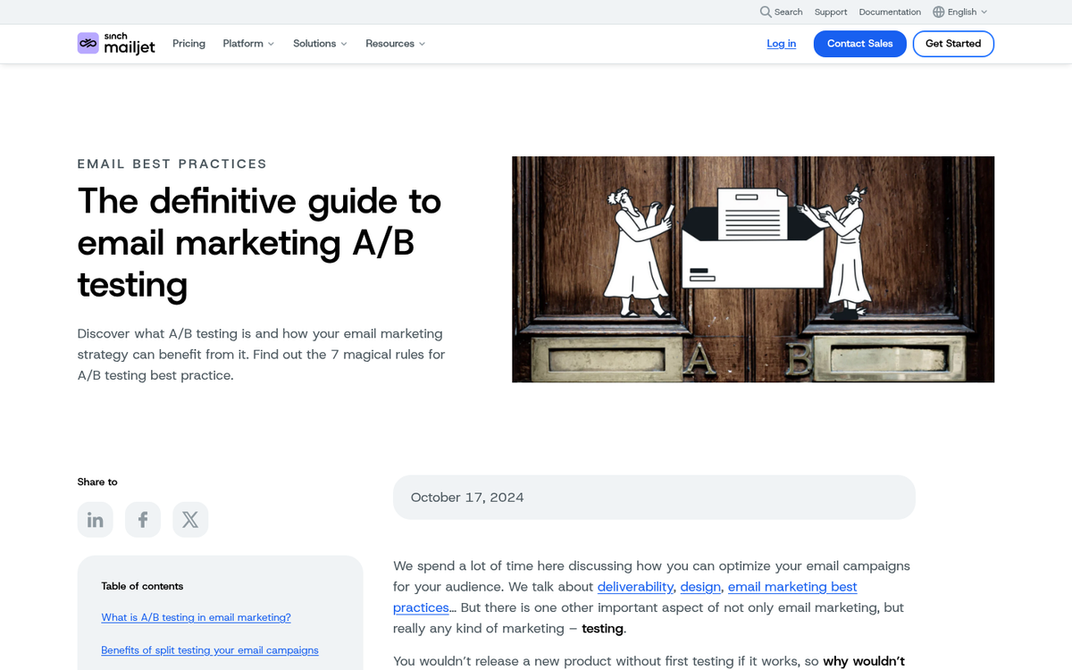1072x670 pixels.
Task: Expand the Platform dropdown menu
Action: 248,43
